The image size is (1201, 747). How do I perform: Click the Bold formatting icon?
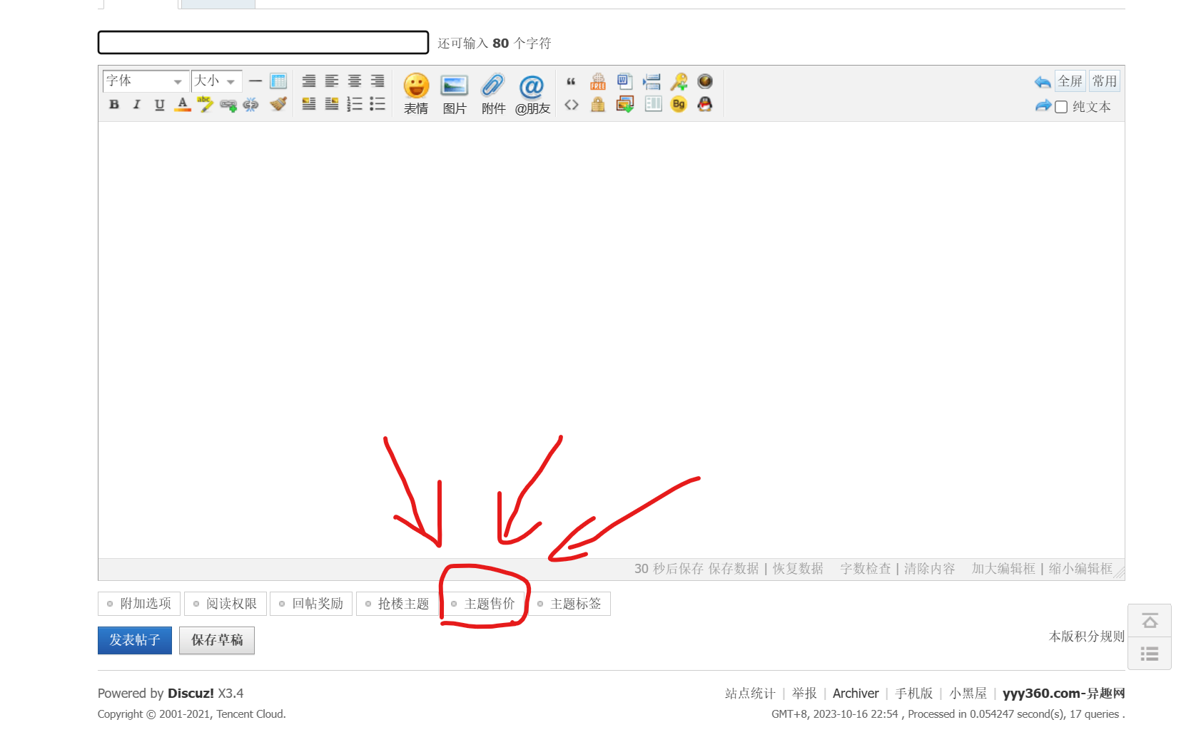click(114, 105)
